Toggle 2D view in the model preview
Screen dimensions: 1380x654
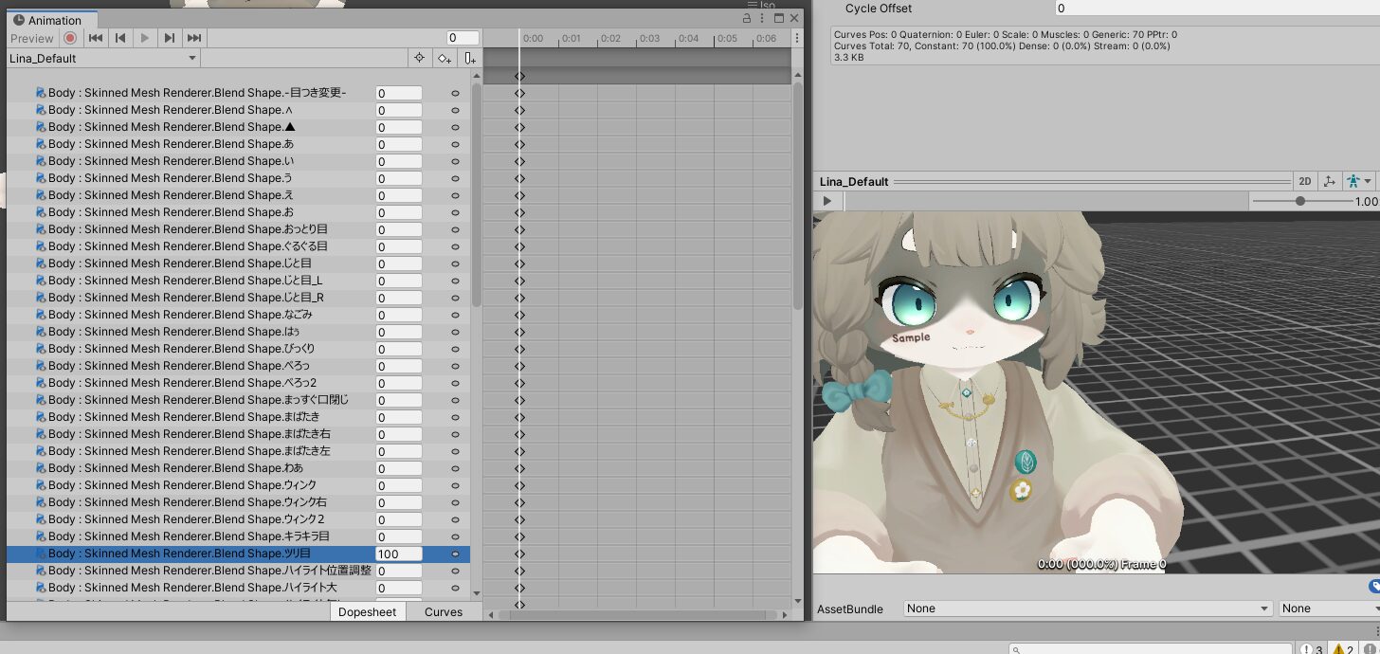tap(1305, 181)
